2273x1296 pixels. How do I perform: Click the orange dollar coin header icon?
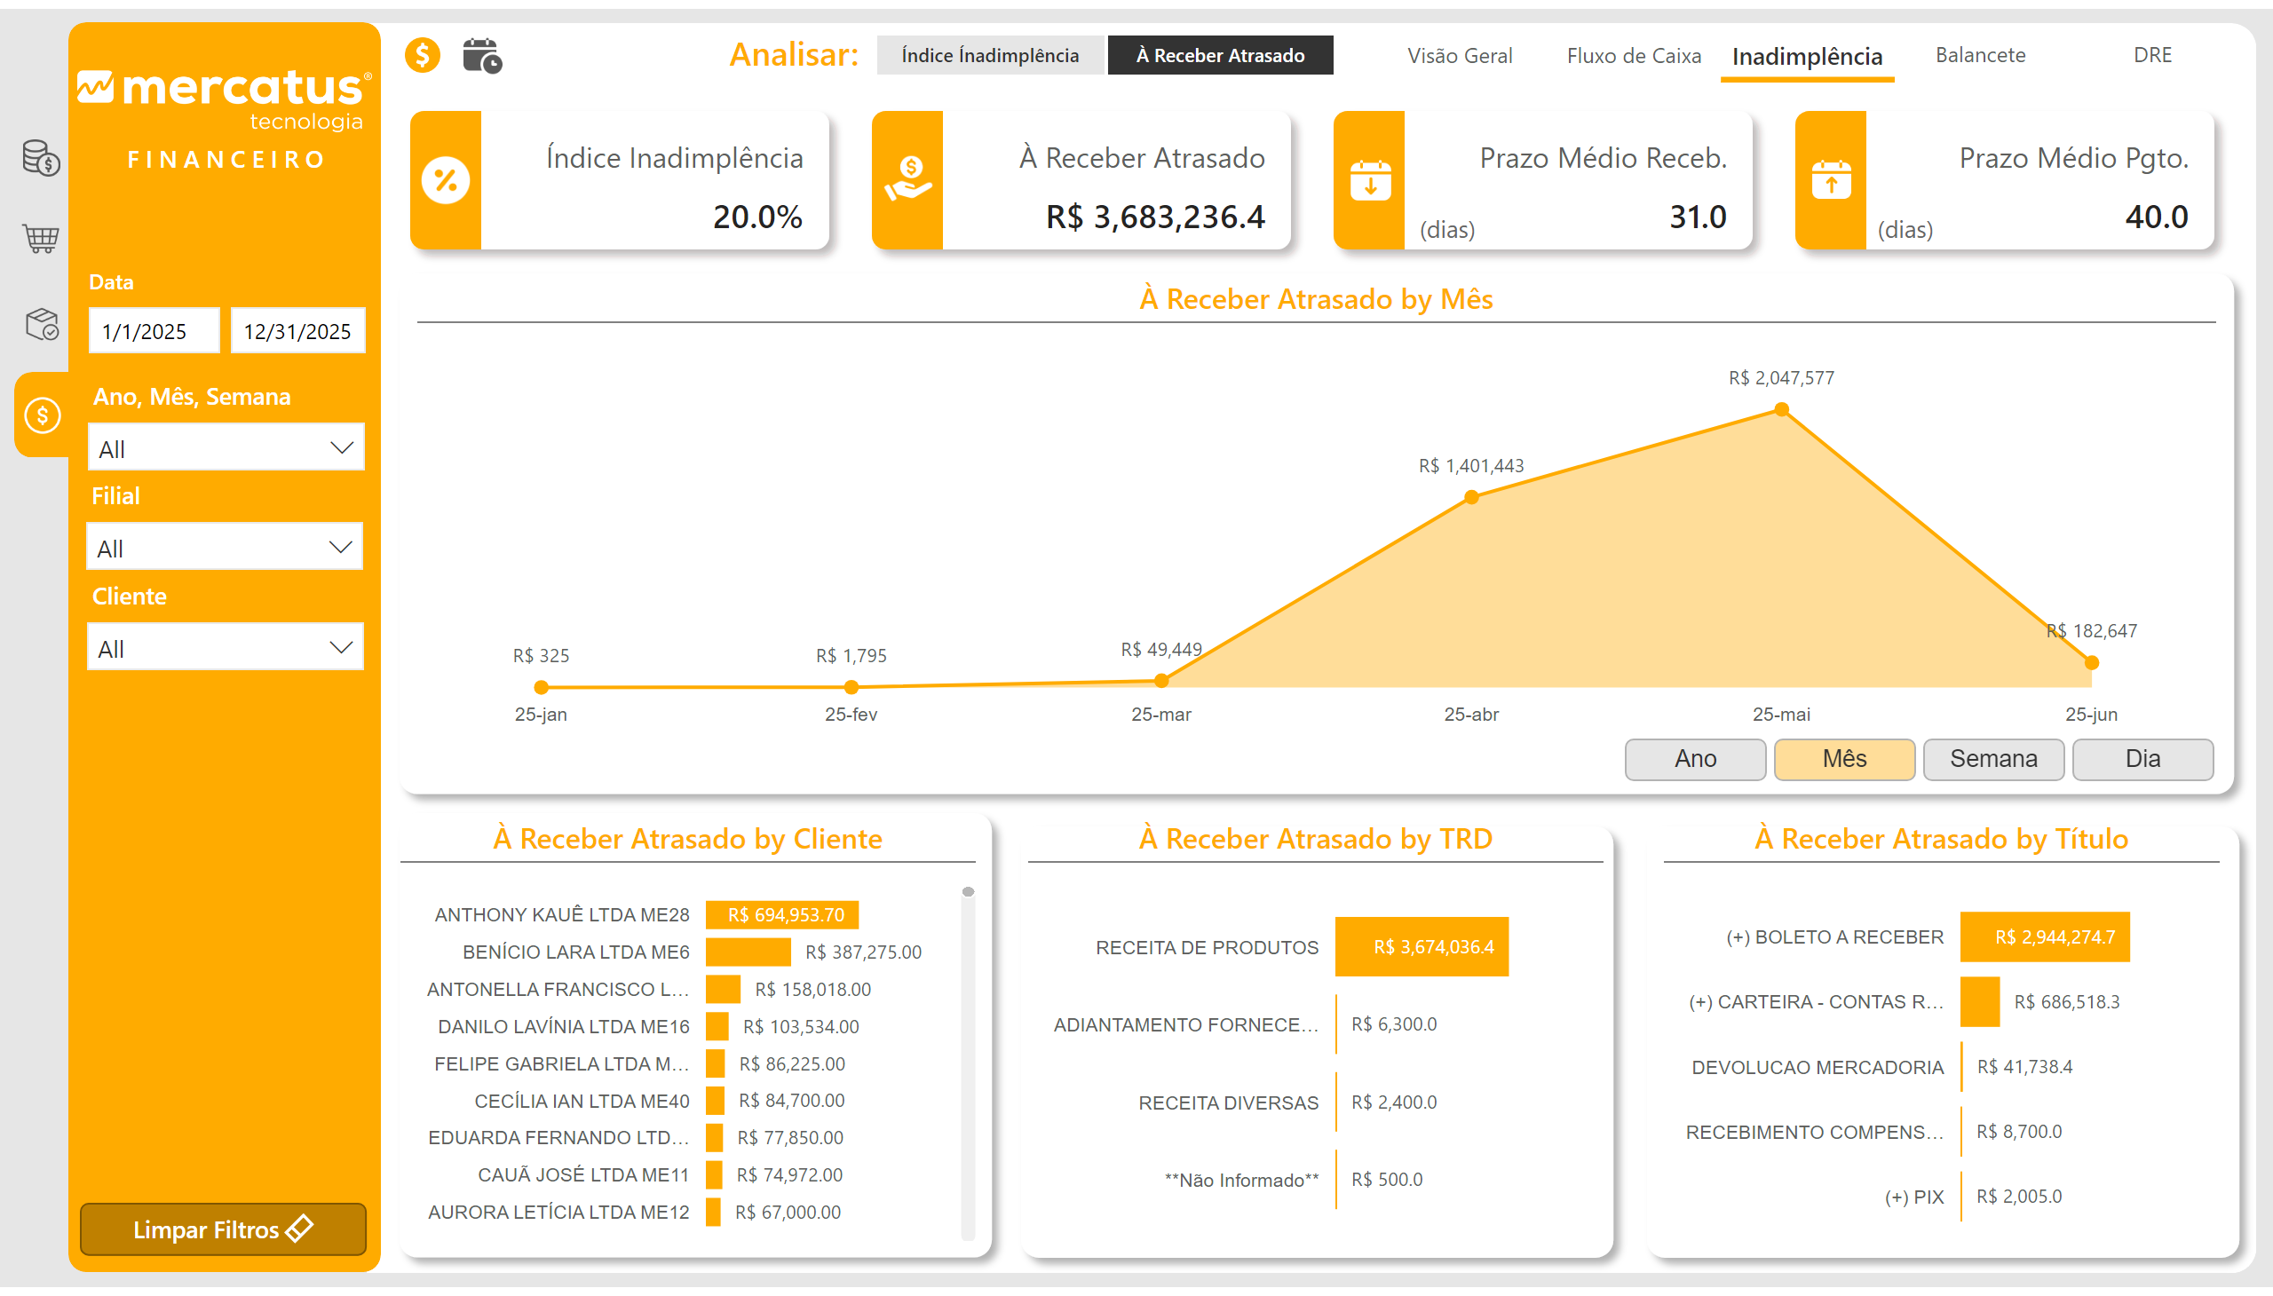coord(423,55)
